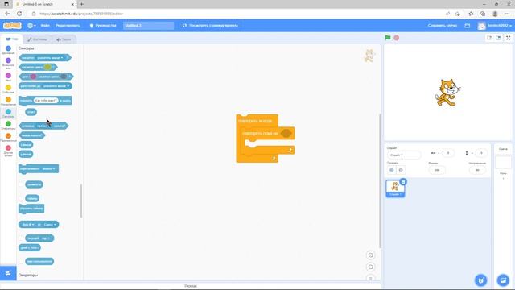Select the Переменные block category
The width and height of the screenshot is (515, 290).
click(x=8, y=138)
